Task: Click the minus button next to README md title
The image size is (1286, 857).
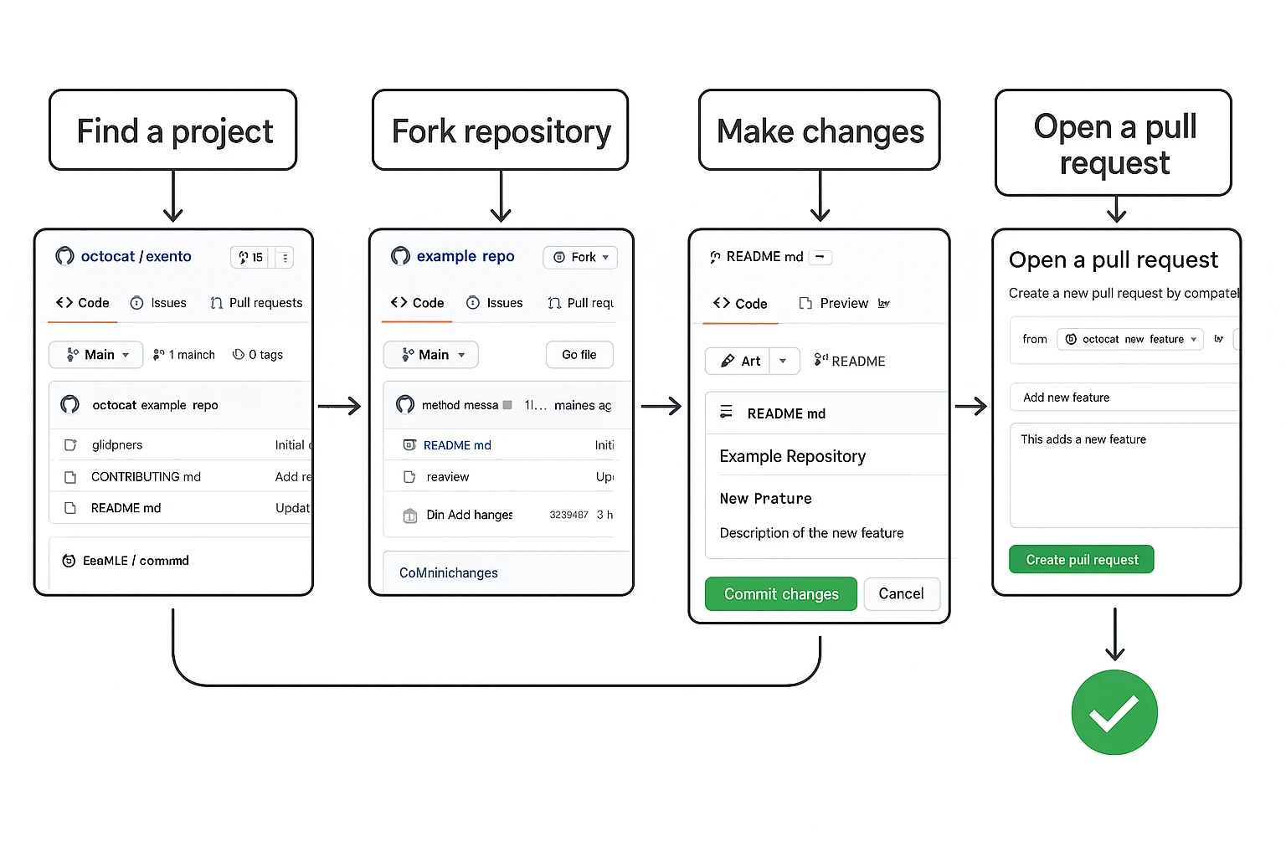Action: 820,257
